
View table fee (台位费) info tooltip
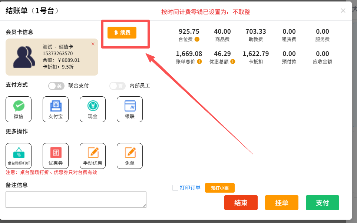[x=197, y=39]
